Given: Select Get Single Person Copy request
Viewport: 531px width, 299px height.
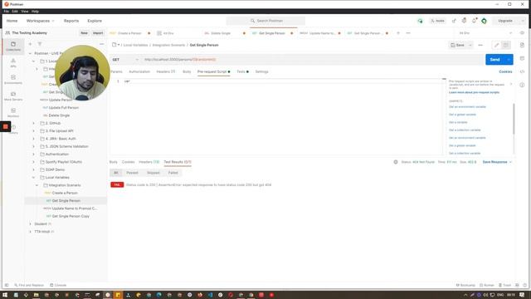Looking at the screenshot, I should pyautogui.click(x=71, y=216).
